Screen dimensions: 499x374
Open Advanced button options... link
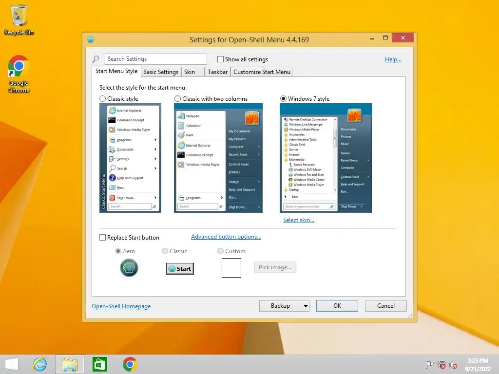[x=226, y=237]
